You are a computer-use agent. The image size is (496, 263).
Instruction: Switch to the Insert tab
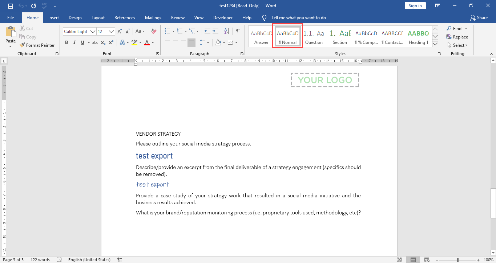point(54,17)
